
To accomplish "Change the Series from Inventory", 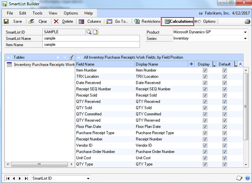I will point(246,38).
